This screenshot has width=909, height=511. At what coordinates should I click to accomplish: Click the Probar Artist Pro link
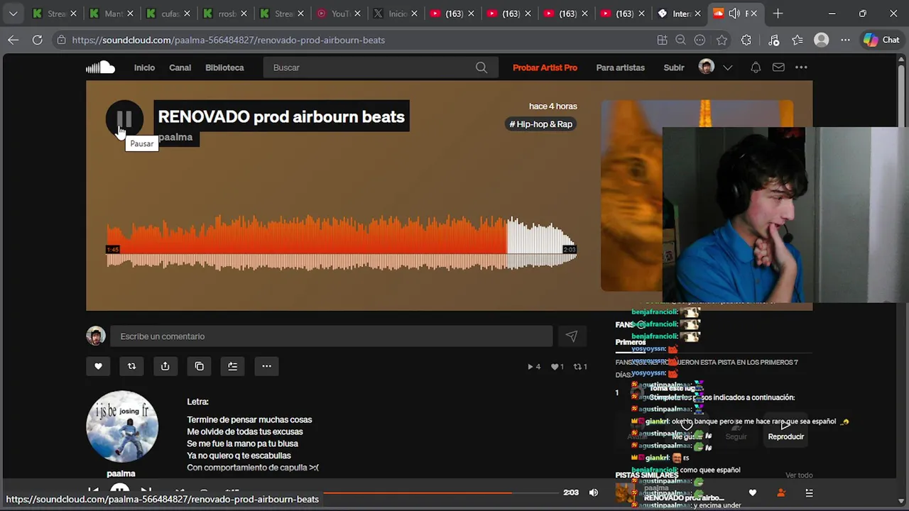pos(545,67)
